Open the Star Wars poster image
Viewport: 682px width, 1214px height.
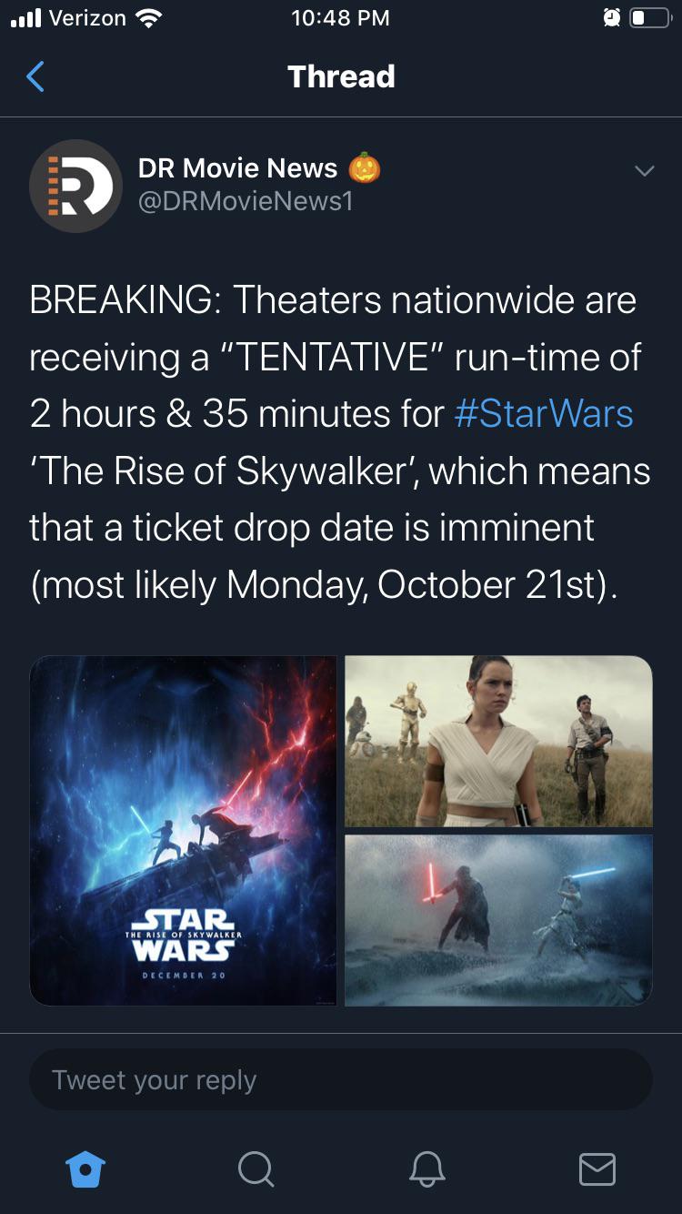point(183,831)
